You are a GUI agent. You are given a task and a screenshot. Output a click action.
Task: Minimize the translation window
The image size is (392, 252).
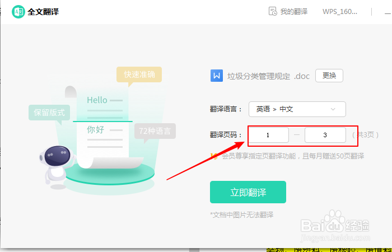tap(388, 13)
